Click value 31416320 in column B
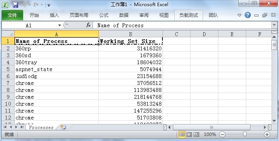Image resolution: width=279 pixels, height=141 pixels. pyautogui.click(x=130, y=48)
